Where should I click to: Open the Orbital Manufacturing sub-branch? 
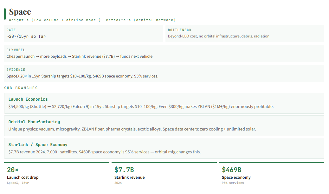pyautogui.click(x=164, y=126)
